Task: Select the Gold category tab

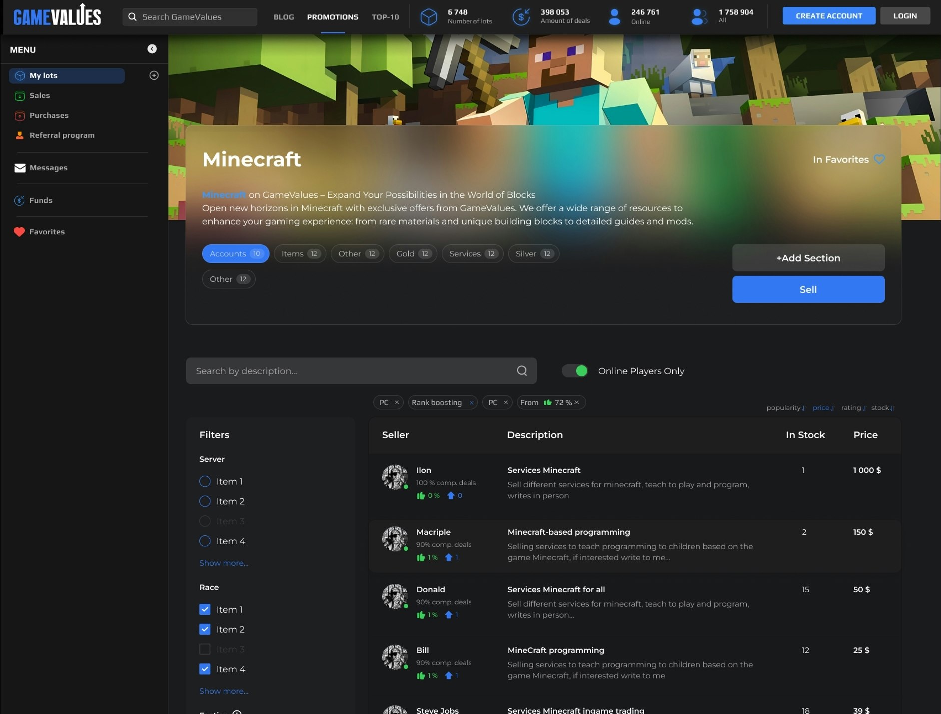Action: 413,254
